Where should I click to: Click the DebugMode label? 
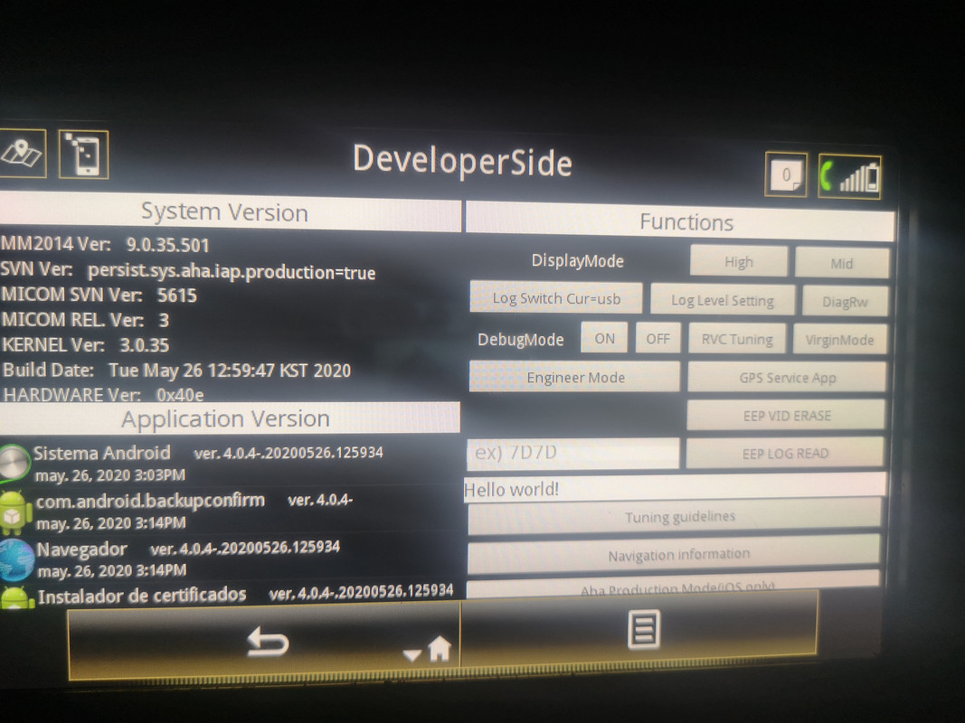521,340
